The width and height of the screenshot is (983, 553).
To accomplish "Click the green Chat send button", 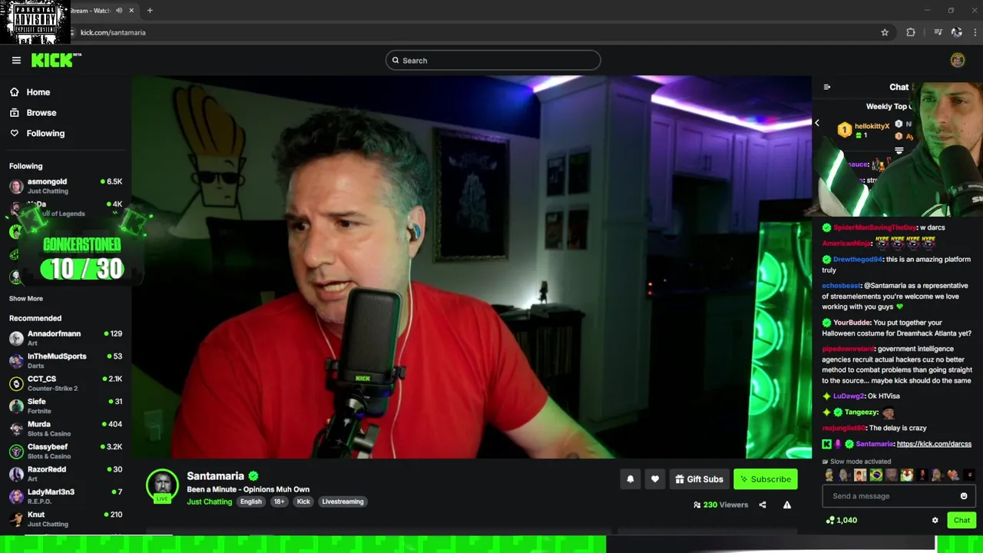I will (961, 520).
